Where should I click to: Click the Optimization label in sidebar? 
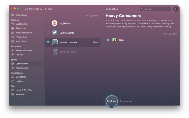(22, 64)
